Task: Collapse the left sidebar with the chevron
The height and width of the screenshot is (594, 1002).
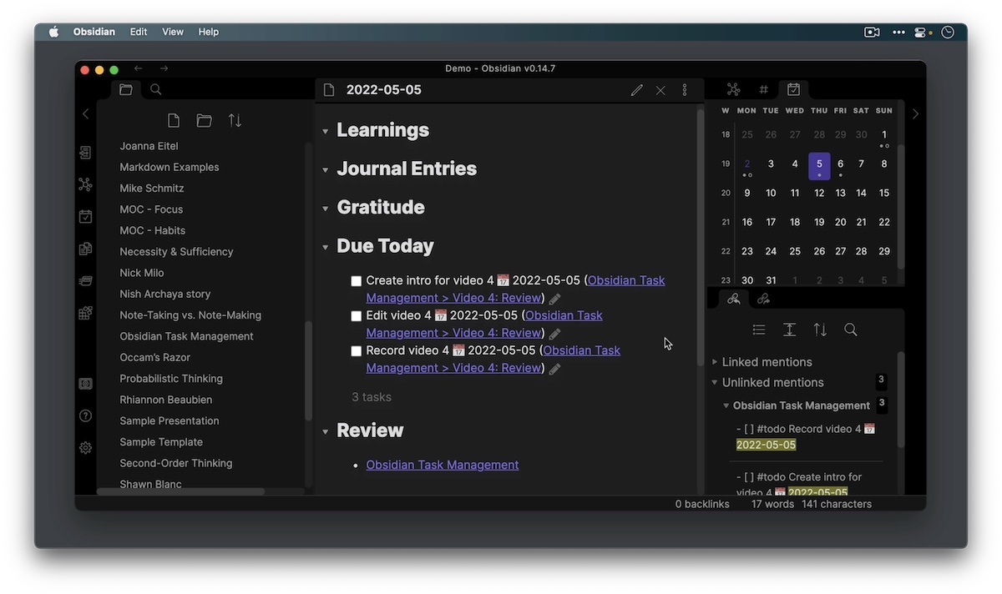Action: tap(85, 113)
